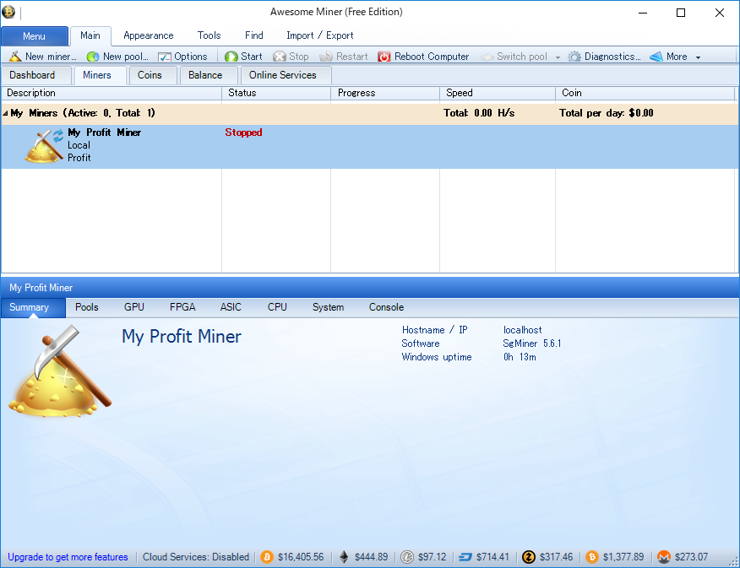Click the SgMiner 5.6.1 software value

click(x=532, y=344)
